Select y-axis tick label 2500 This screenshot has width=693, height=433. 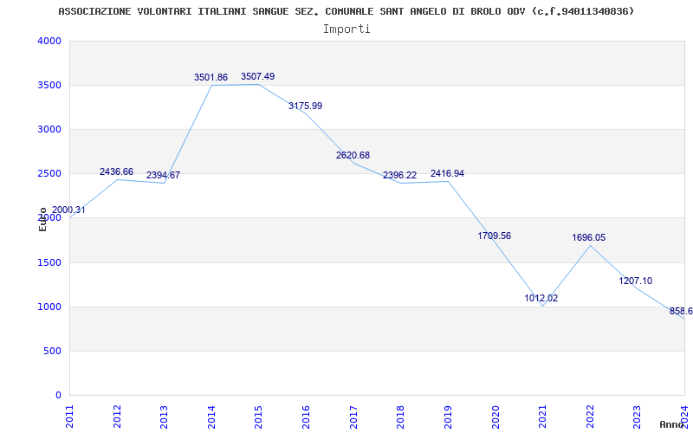coord(49,174)
